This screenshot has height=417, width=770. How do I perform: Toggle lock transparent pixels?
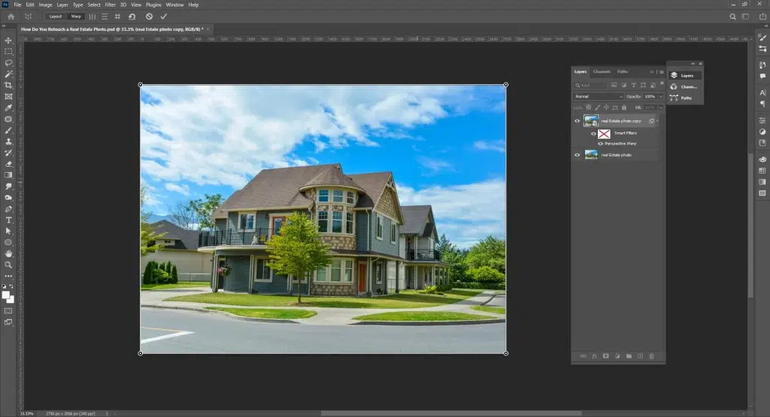click(x=588, y=107)
